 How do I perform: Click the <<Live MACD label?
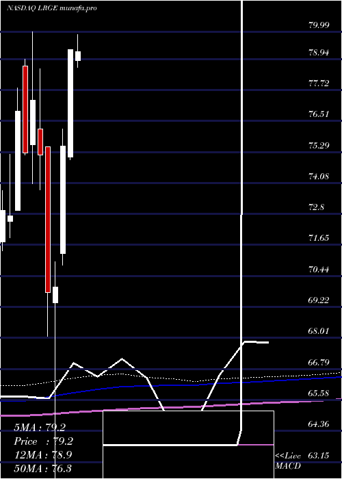pyautogui.click(x=288, y=461)
